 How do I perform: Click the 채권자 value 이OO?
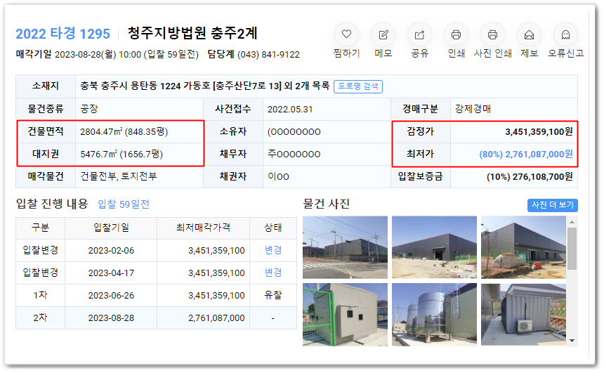(x=278, y=176)
